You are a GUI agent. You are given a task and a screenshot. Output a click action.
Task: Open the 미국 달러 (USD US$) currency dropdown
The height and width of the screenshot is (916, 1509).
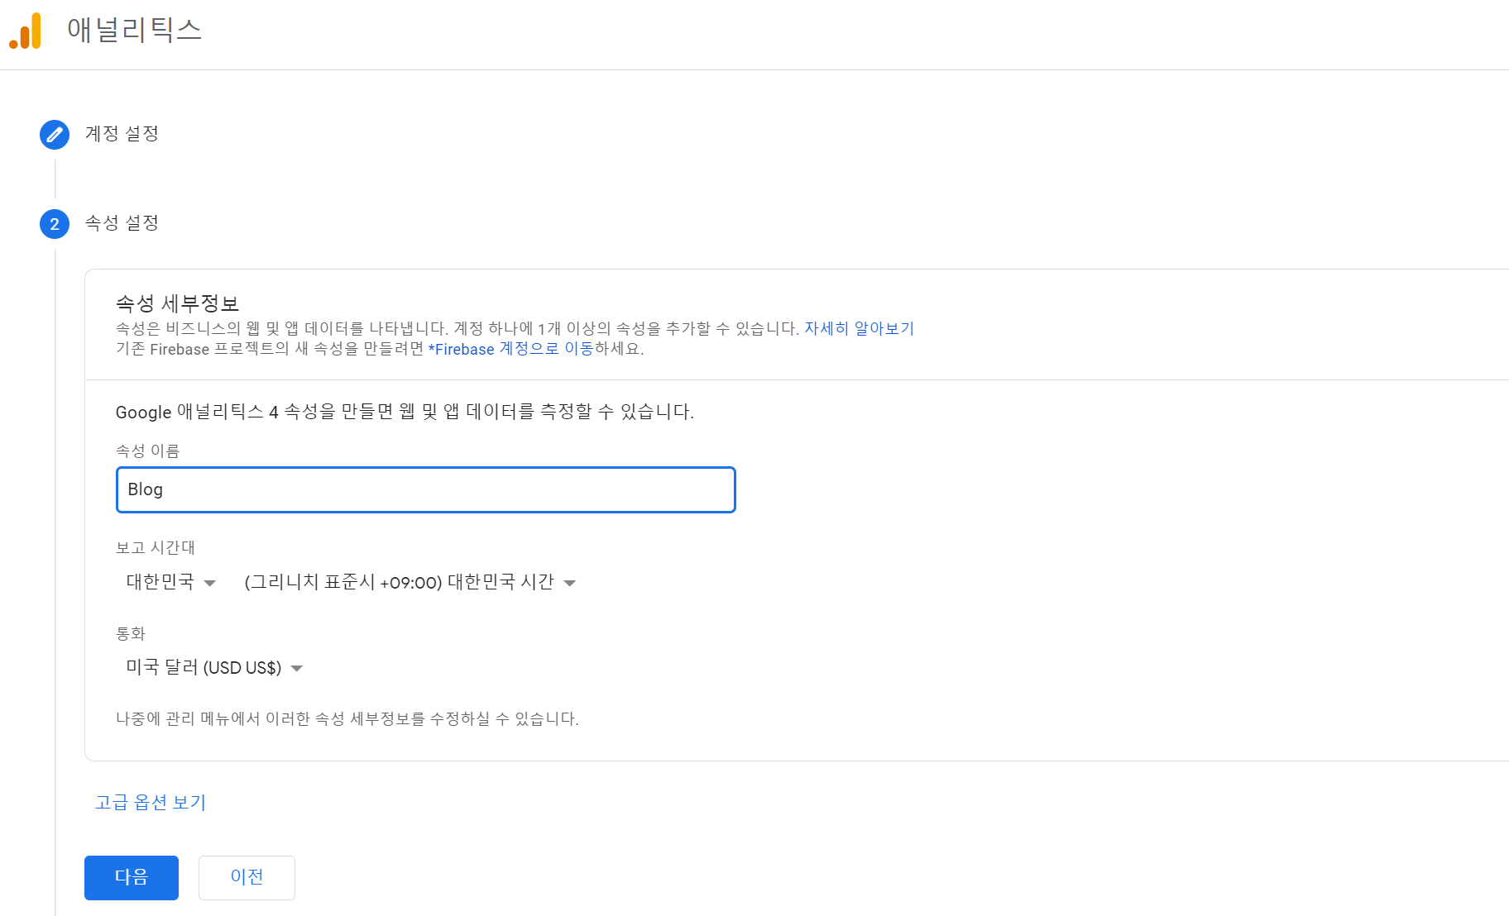[214, 667]
